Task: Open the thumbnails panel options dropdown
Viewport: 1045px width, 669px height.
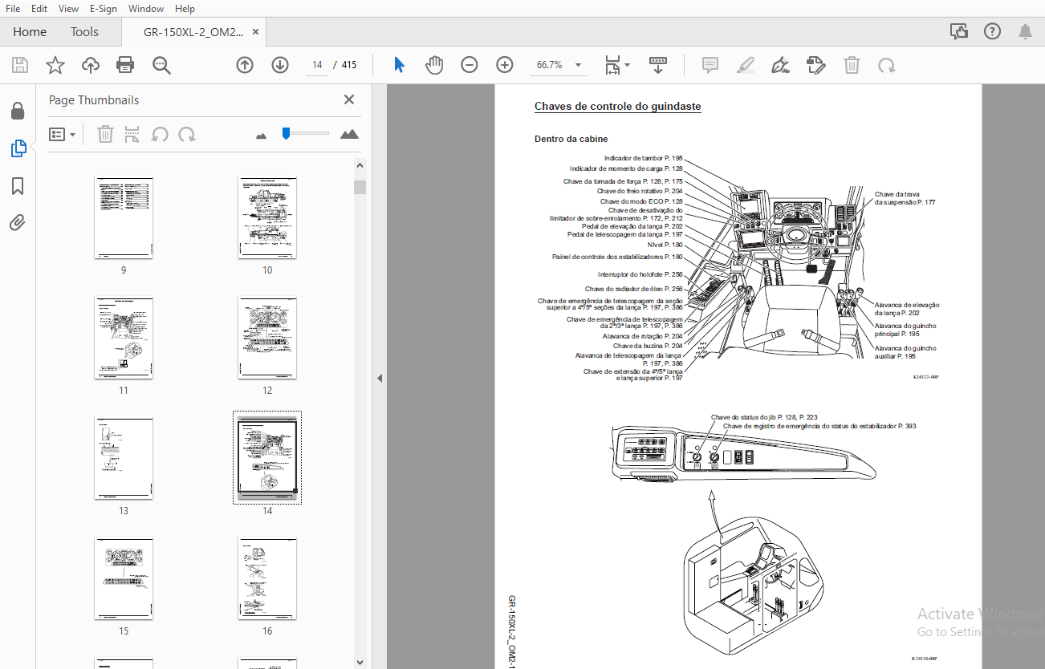Action: [x=62, y=134]
